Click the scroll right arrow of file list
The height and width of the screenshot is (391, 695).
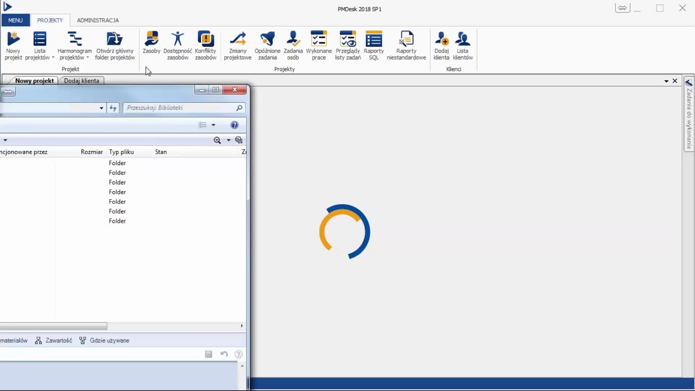click(242, 326)
